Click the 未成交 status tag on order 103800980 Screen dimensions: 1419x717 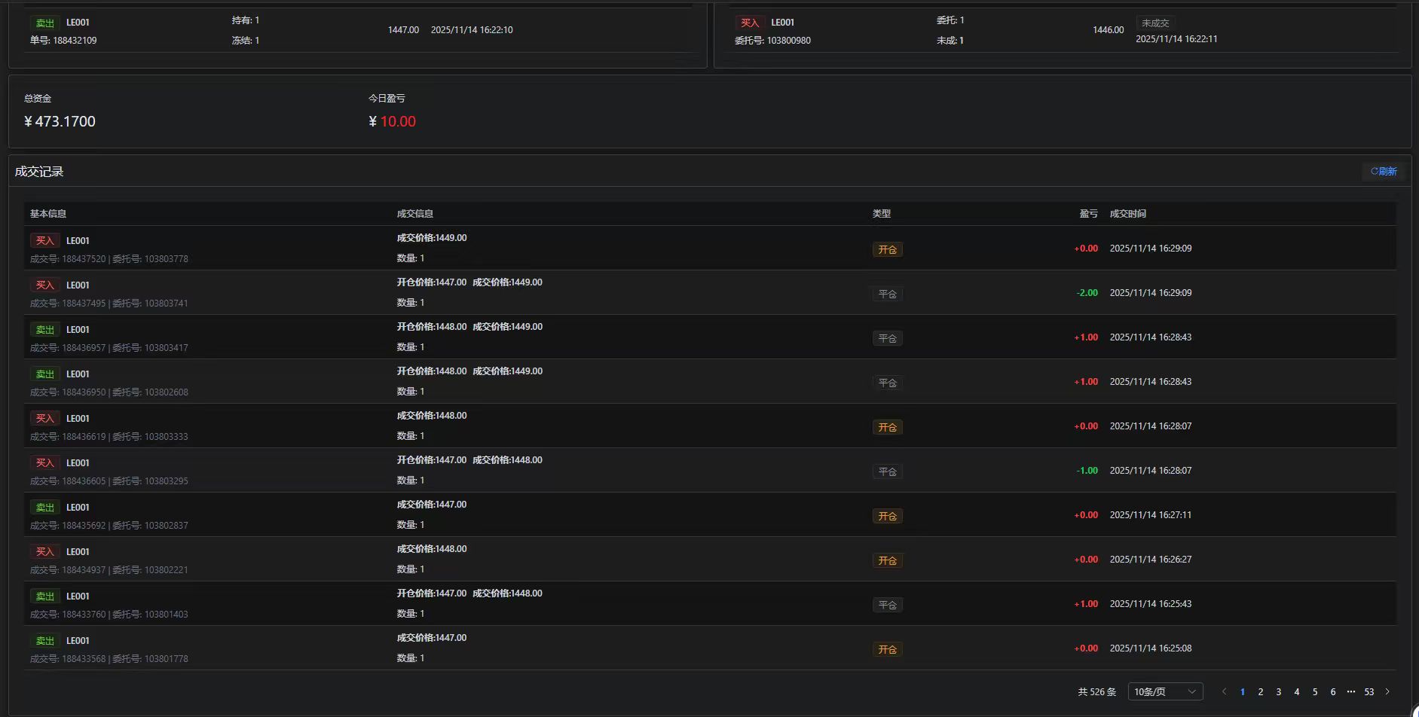point(1154,23)
